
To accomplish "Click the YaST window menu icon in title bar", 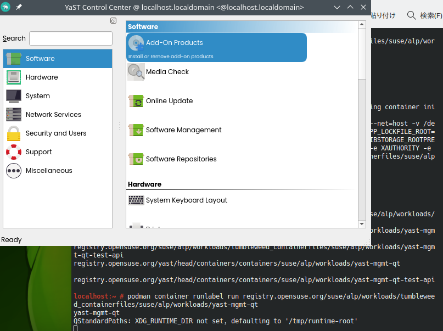I will point(5,7).
